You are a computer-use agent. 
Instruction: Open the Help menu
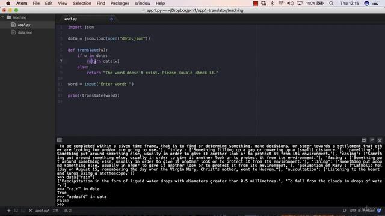160,4
